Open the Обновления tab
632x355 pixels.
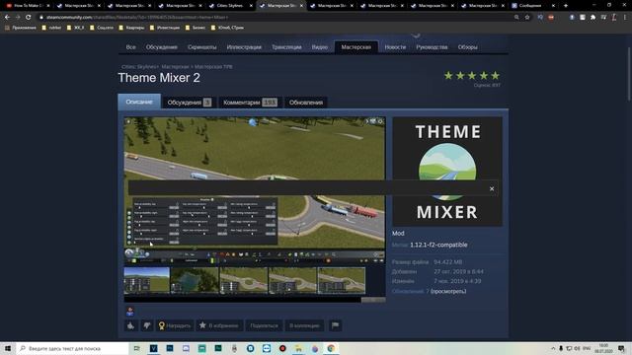tap(306, 103)
